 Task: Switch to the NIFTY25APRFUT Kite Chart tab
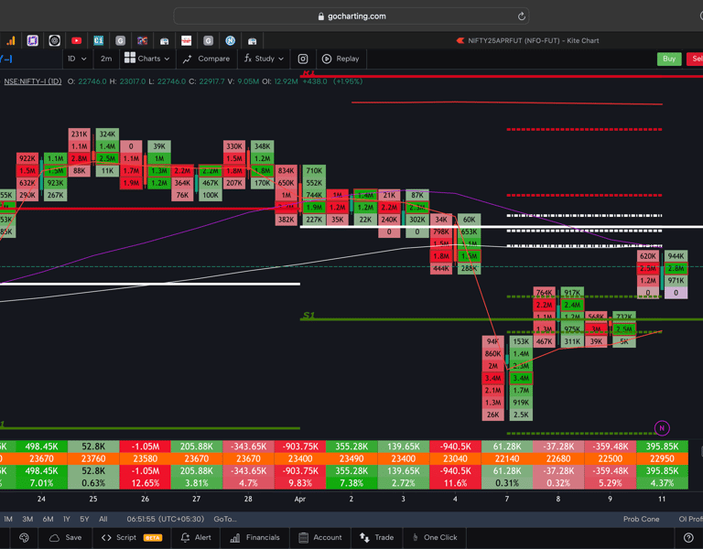tap(528, 41)
